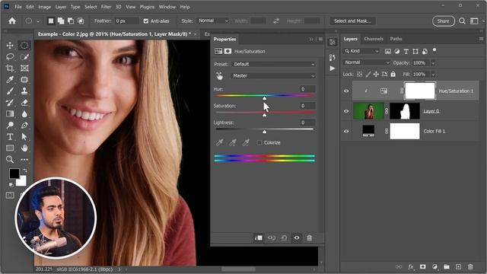
Task: Open the Filter menu
Action: [x=106, y=7]
